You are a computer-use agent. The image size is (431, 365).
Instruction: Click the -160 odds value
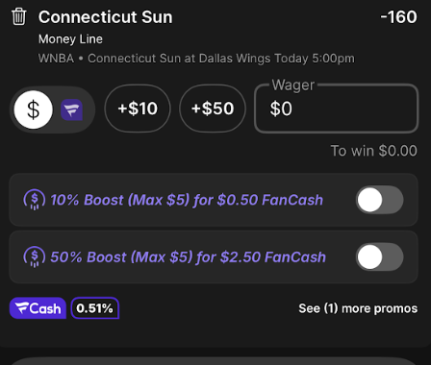pyautogui.click(x=398, y=17)
